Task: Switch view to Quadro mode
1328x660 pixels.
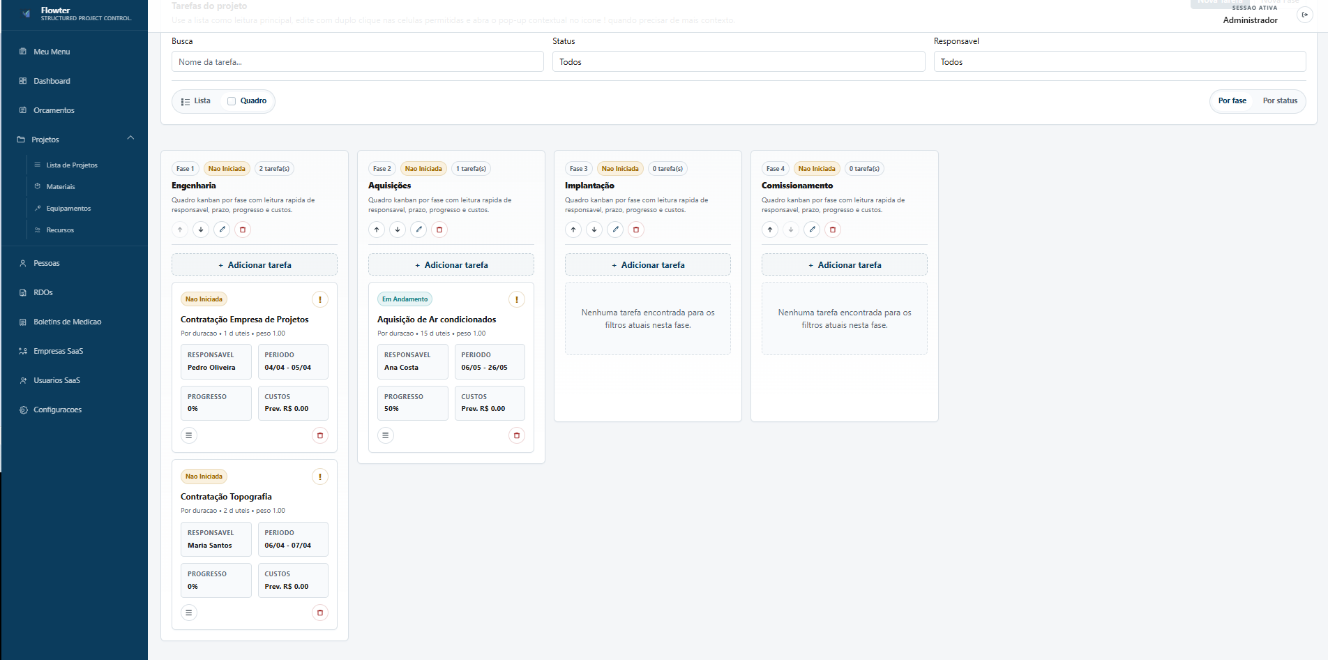Action: tap(248, 100)
